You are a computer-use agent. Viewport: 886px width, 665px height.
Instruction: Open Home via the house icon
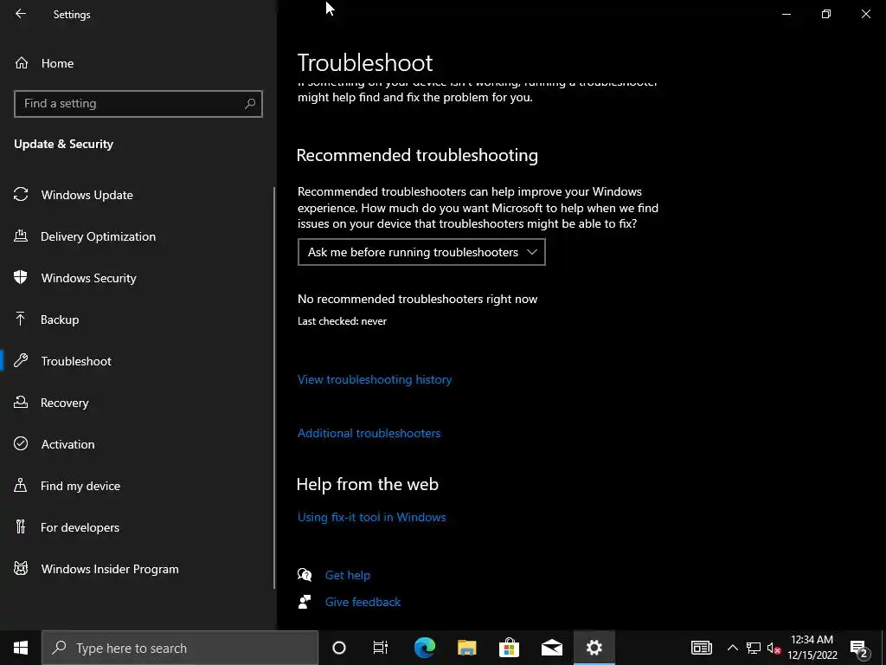22,62
